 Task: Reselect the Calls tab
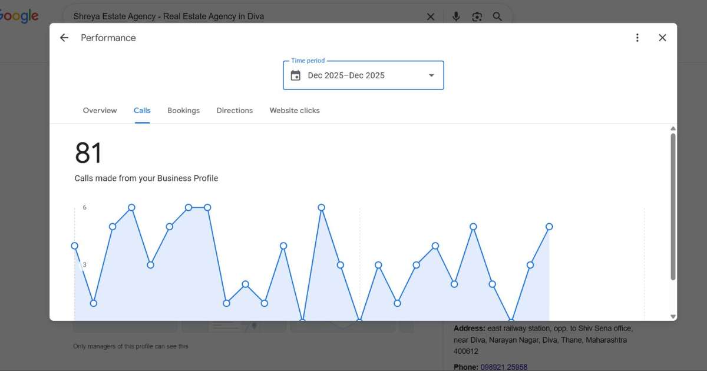pyautogui.click(x=142, y=110)
